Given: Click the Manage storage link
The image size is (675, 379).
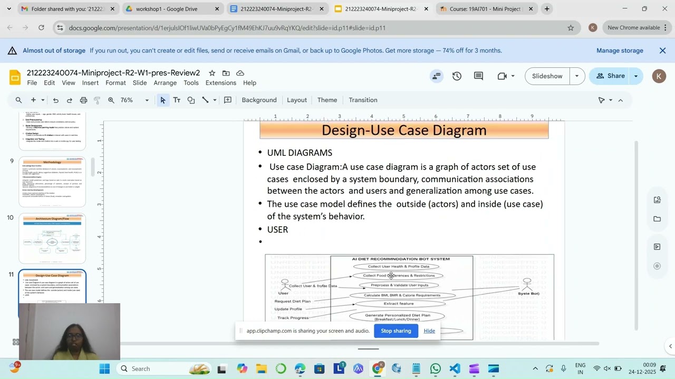Looking at the screenshot, I should point(620,51).
